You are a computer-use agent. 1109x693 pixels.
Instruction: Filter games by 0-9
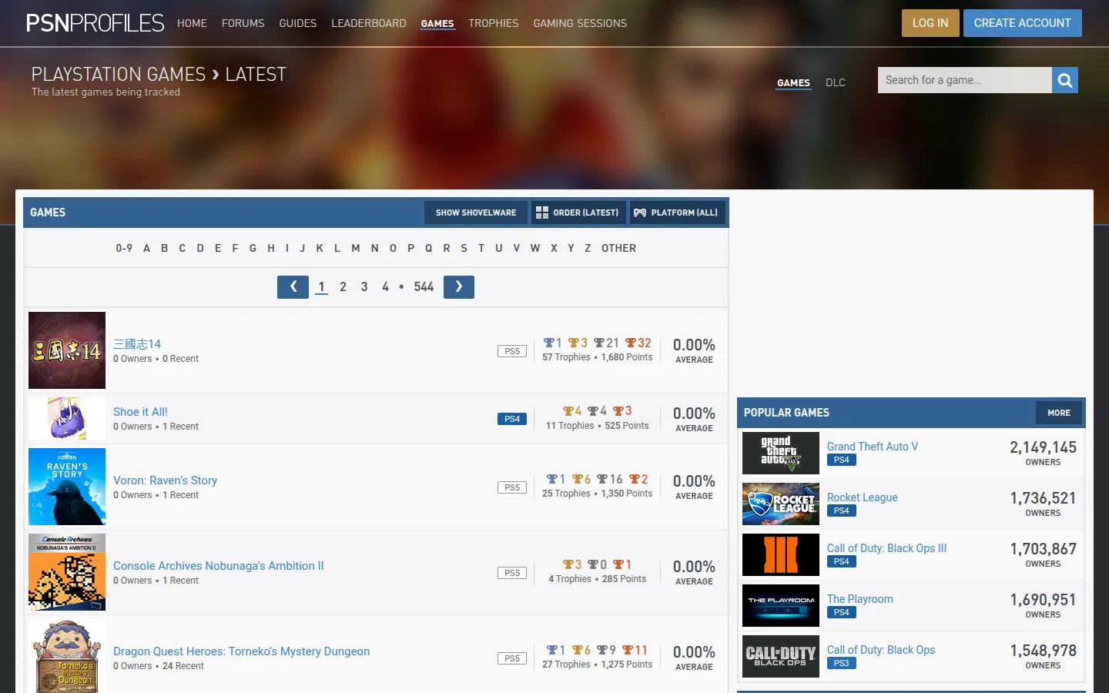point(124,248)
